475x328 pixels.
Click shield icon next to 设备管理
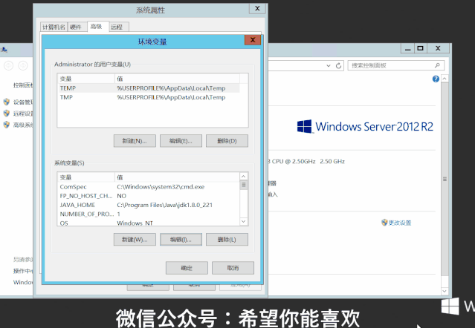pyautogui.click(x=7, y=102)
